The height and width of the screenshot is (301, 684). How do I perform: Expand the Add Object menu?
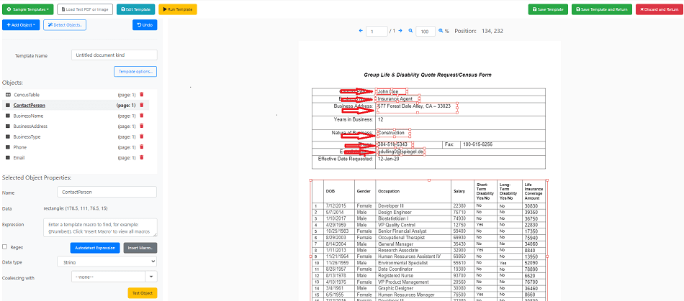(22, 25)
